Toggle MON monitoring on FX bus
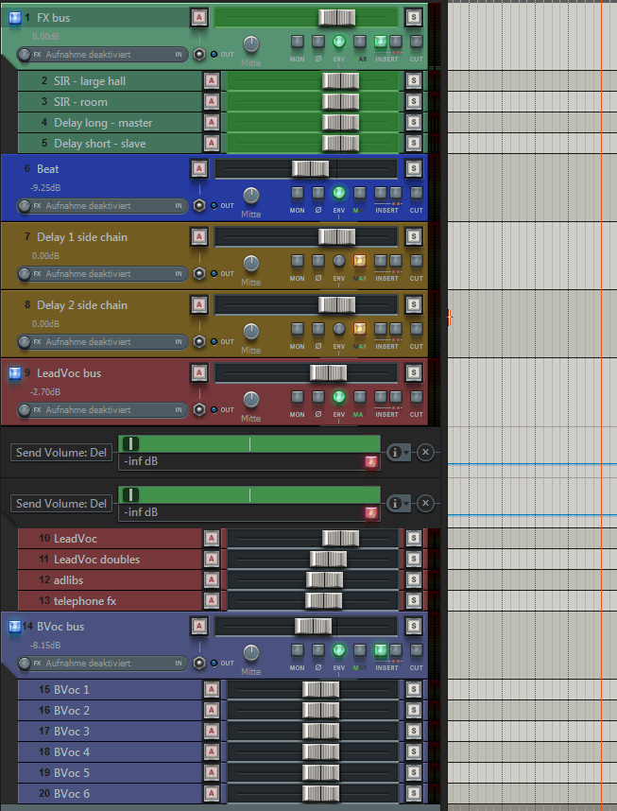The width and height of the screenshot is (617, 811). [x=298, y=42]
